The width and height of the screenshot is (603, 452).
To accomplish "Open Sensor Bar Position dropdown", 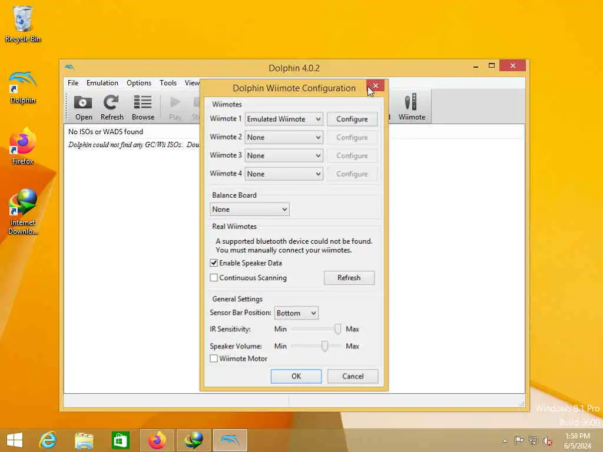I will [296, 313].
